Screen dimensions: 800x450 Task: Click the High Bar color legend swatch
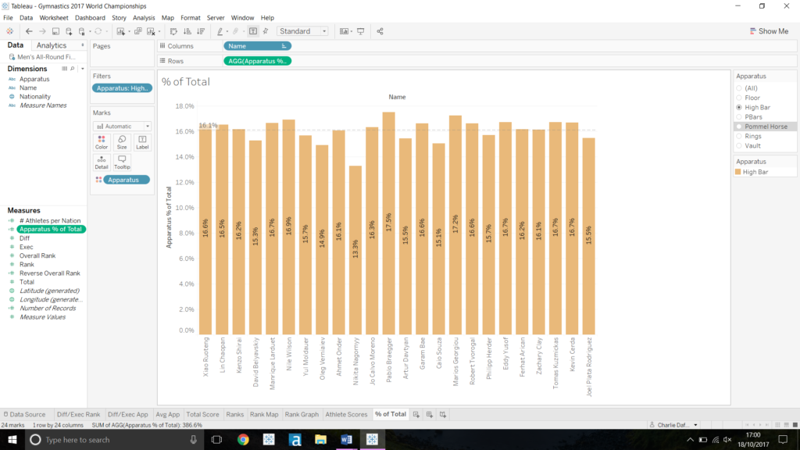pos(737,172)
